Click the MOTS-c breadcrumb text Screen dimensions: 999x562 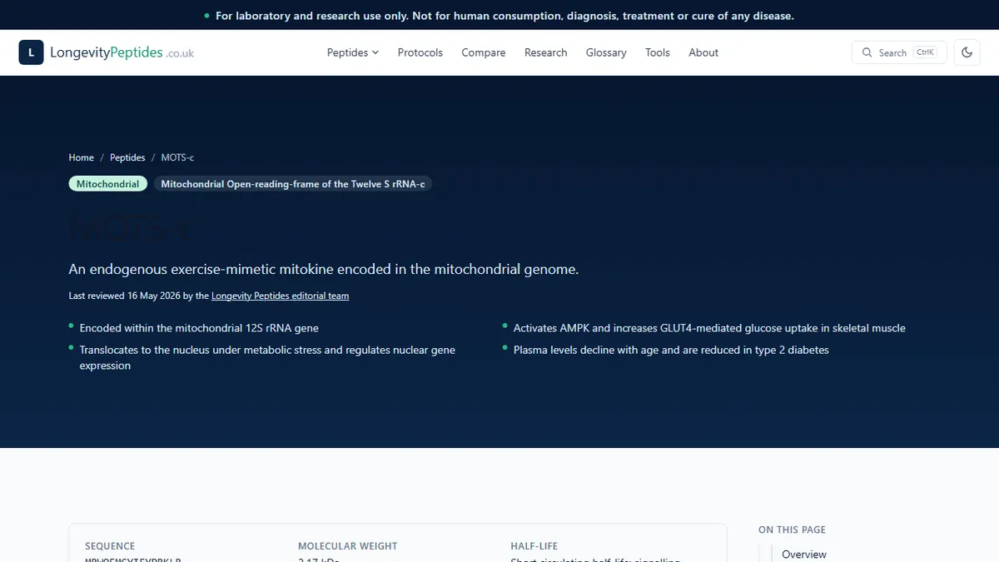tap(177, 157)
